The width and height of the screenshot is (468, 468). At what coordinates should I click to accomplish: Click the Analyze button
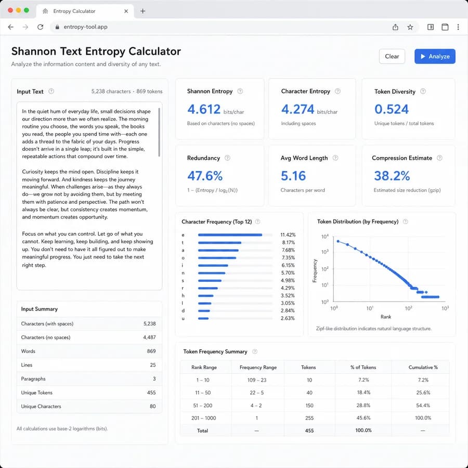point(435,56)
